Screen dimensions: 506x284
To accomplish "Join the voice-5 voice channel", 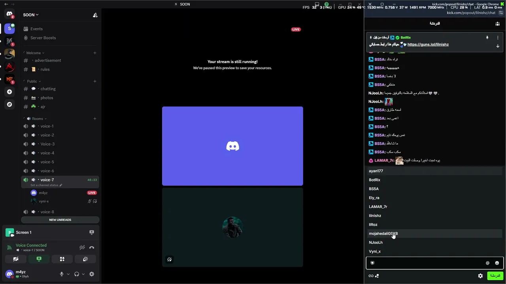I will point(60,162).
